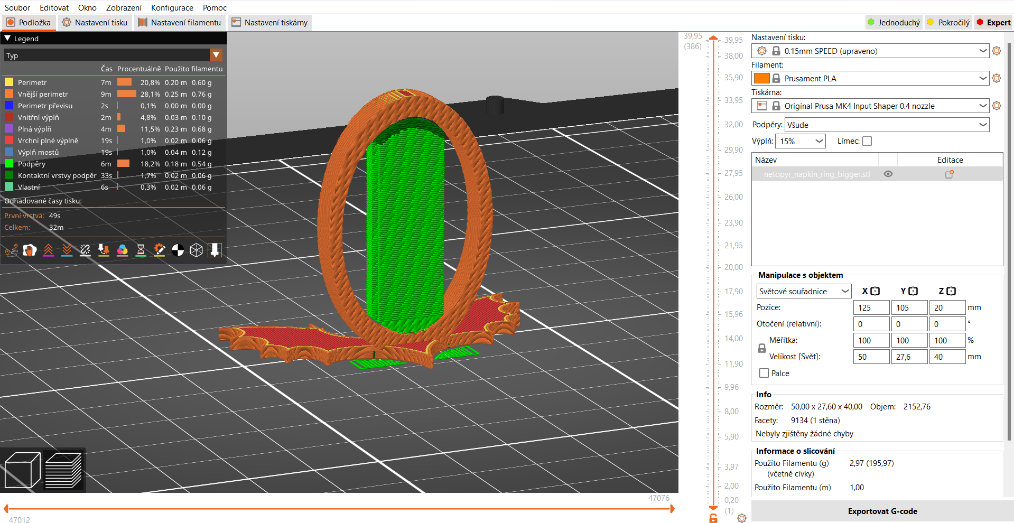Toggle Seams broken-link icon
1014x523 pixels.
(x=86, y=250)
